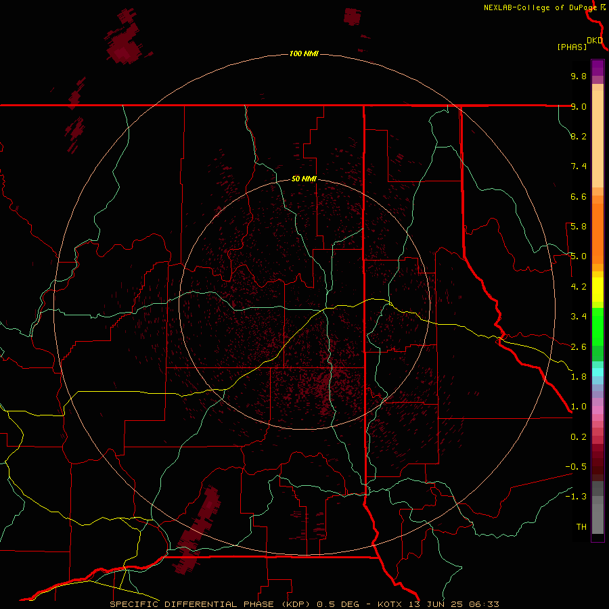Pick the cyan color bar segment
This screenshot has width=609, height=609.
click(597, 371)
